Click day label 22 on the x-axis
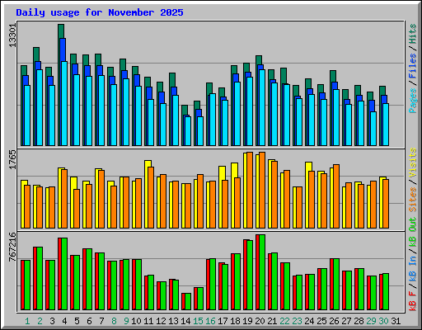This screenshot has width=422, height=330. click(284, 321)
